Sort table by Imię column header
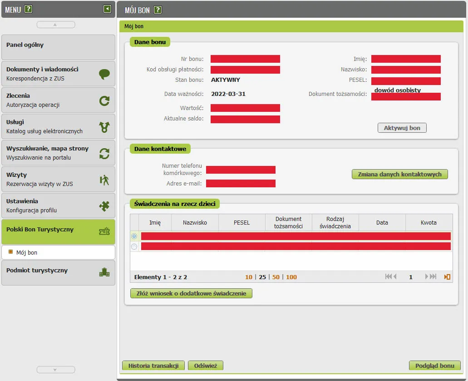Image resolution: width=468 pixels, height=381 pixels. pos(155,222)
